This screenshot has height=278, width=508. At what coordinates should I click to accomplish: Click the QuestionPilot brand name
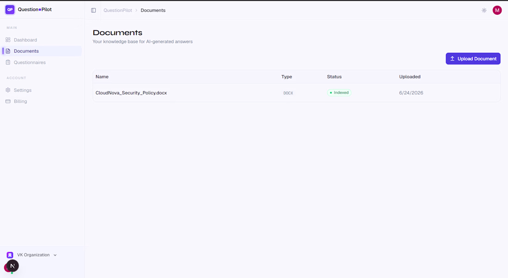click(35, 9)
